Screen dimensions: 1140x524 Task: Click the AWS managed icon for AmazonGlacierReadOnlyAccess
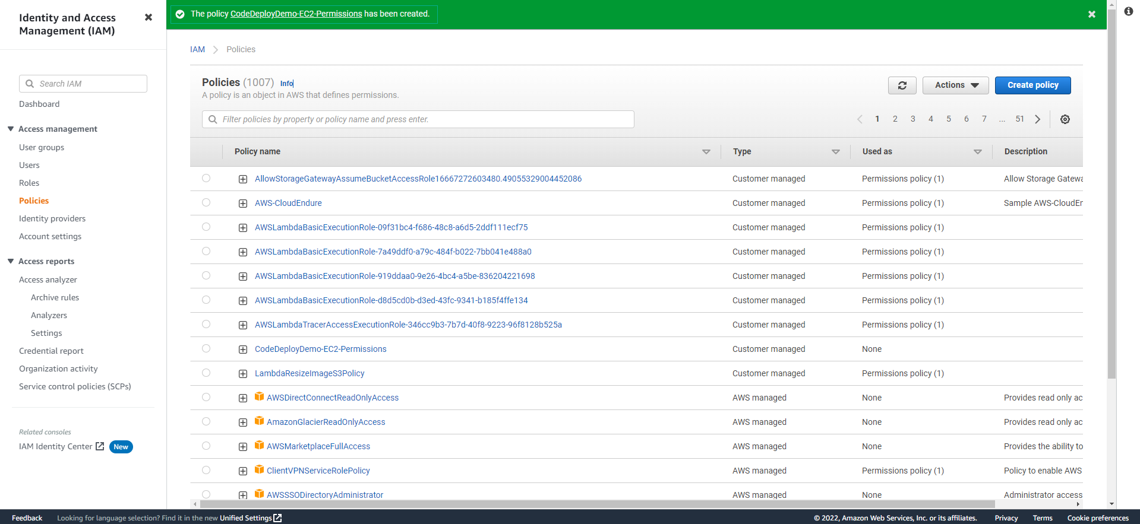click(259, 421)
